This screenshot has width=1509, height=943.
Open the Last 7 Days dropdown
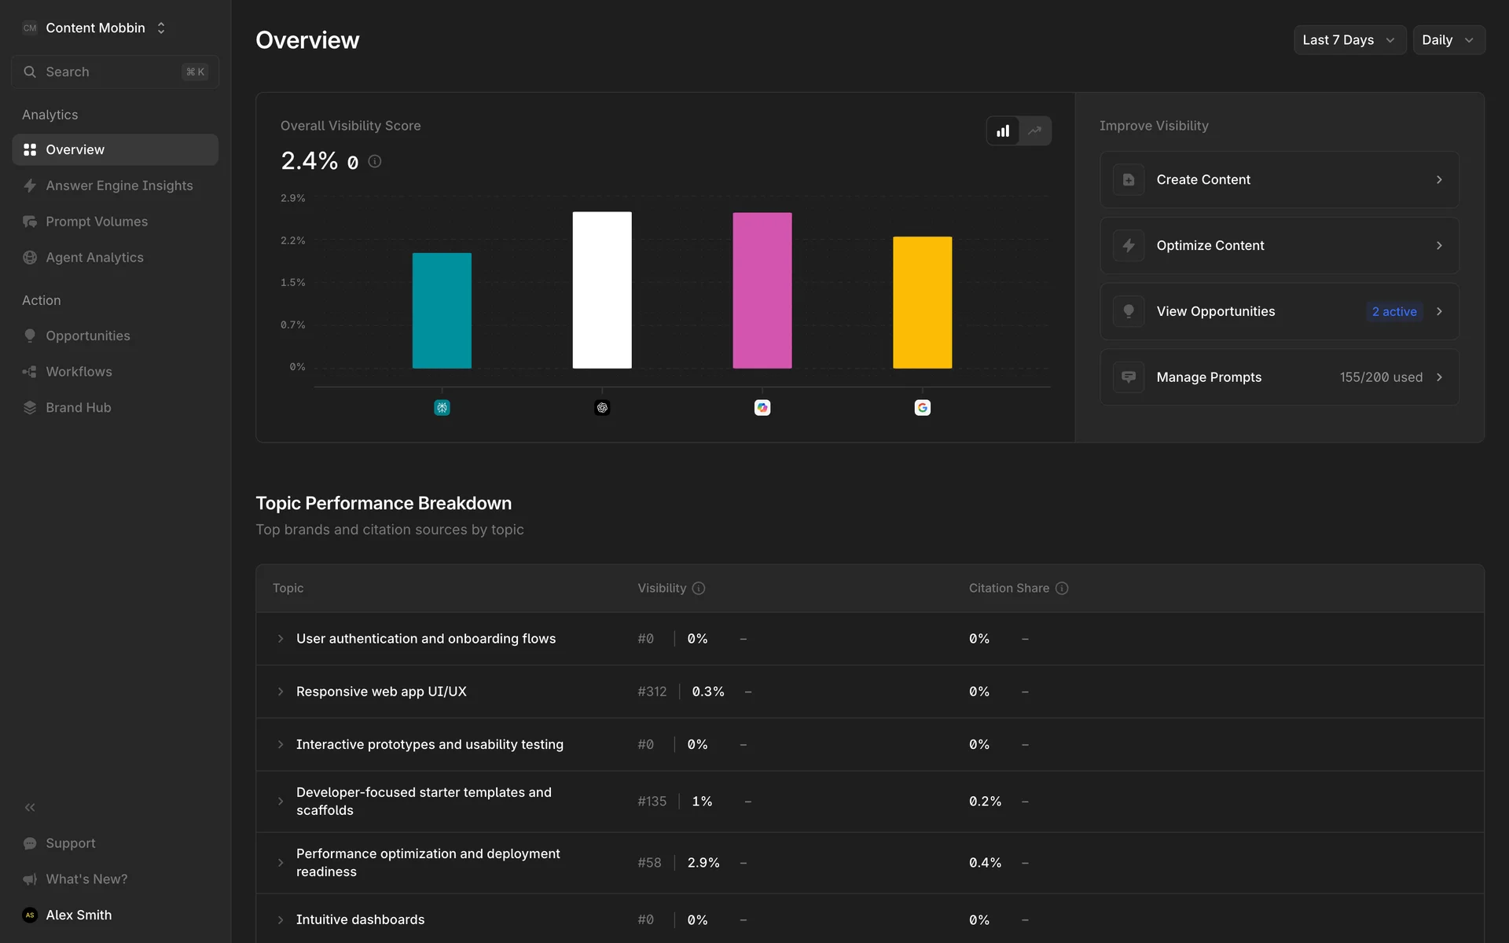point(1349,40)
